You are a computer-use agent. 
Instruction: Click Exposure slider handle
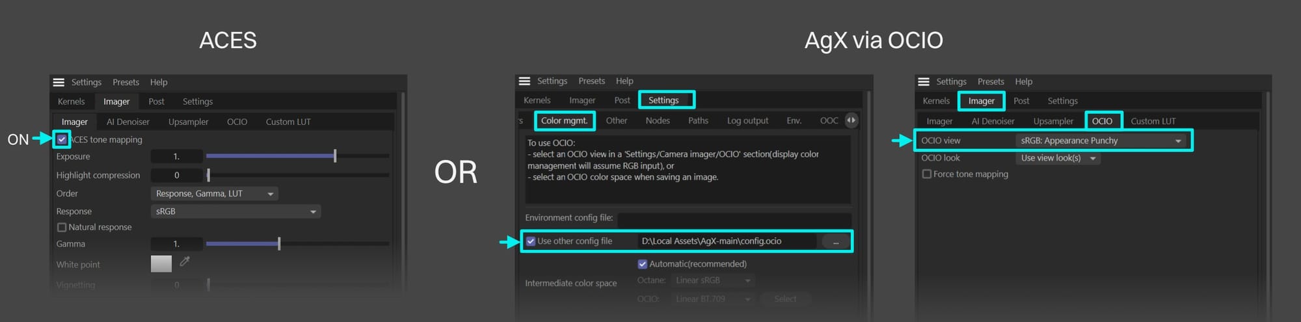coord(335,156)
